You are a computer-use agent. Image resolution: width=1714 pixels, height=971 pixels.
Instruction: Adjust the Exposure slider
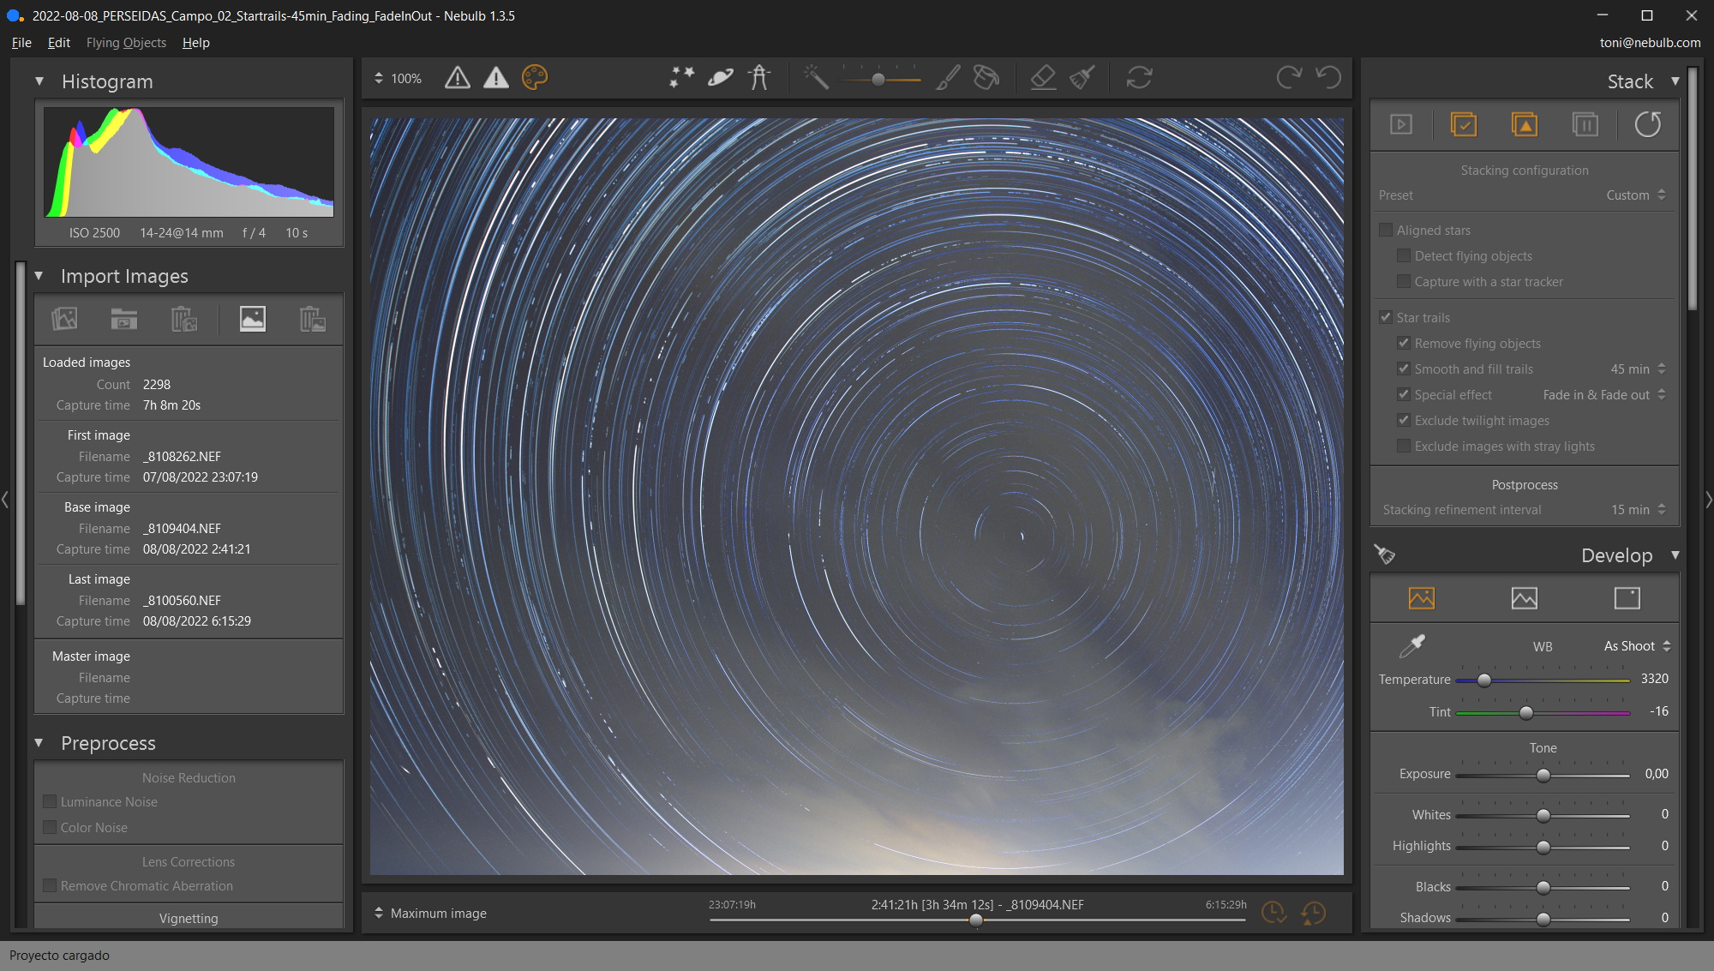tap(1542, 775)
